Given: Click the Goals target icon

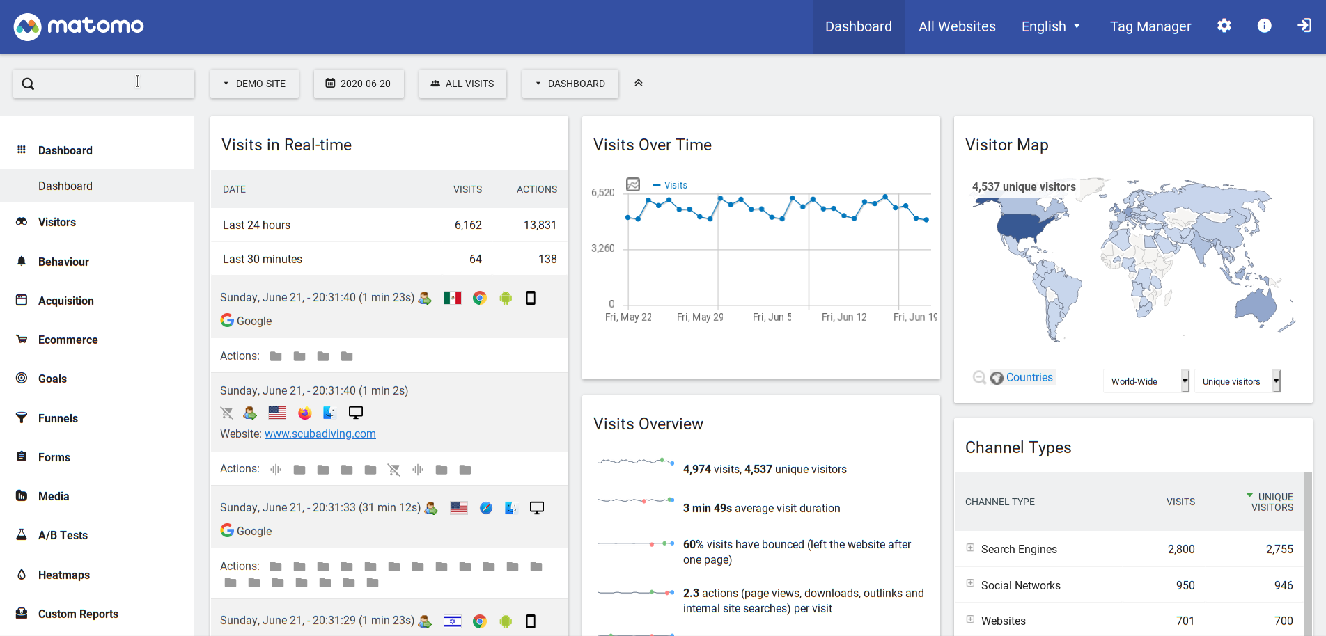Looking at the screenshot, I should [x=22, y=378].
